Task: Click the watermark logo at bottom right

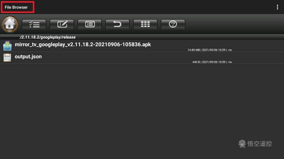Action: (x=242, y=144)
